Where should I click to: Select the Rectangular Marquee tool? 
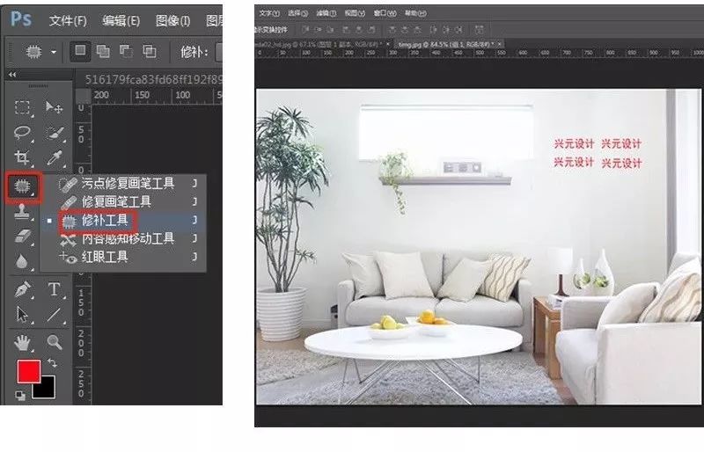23,107
